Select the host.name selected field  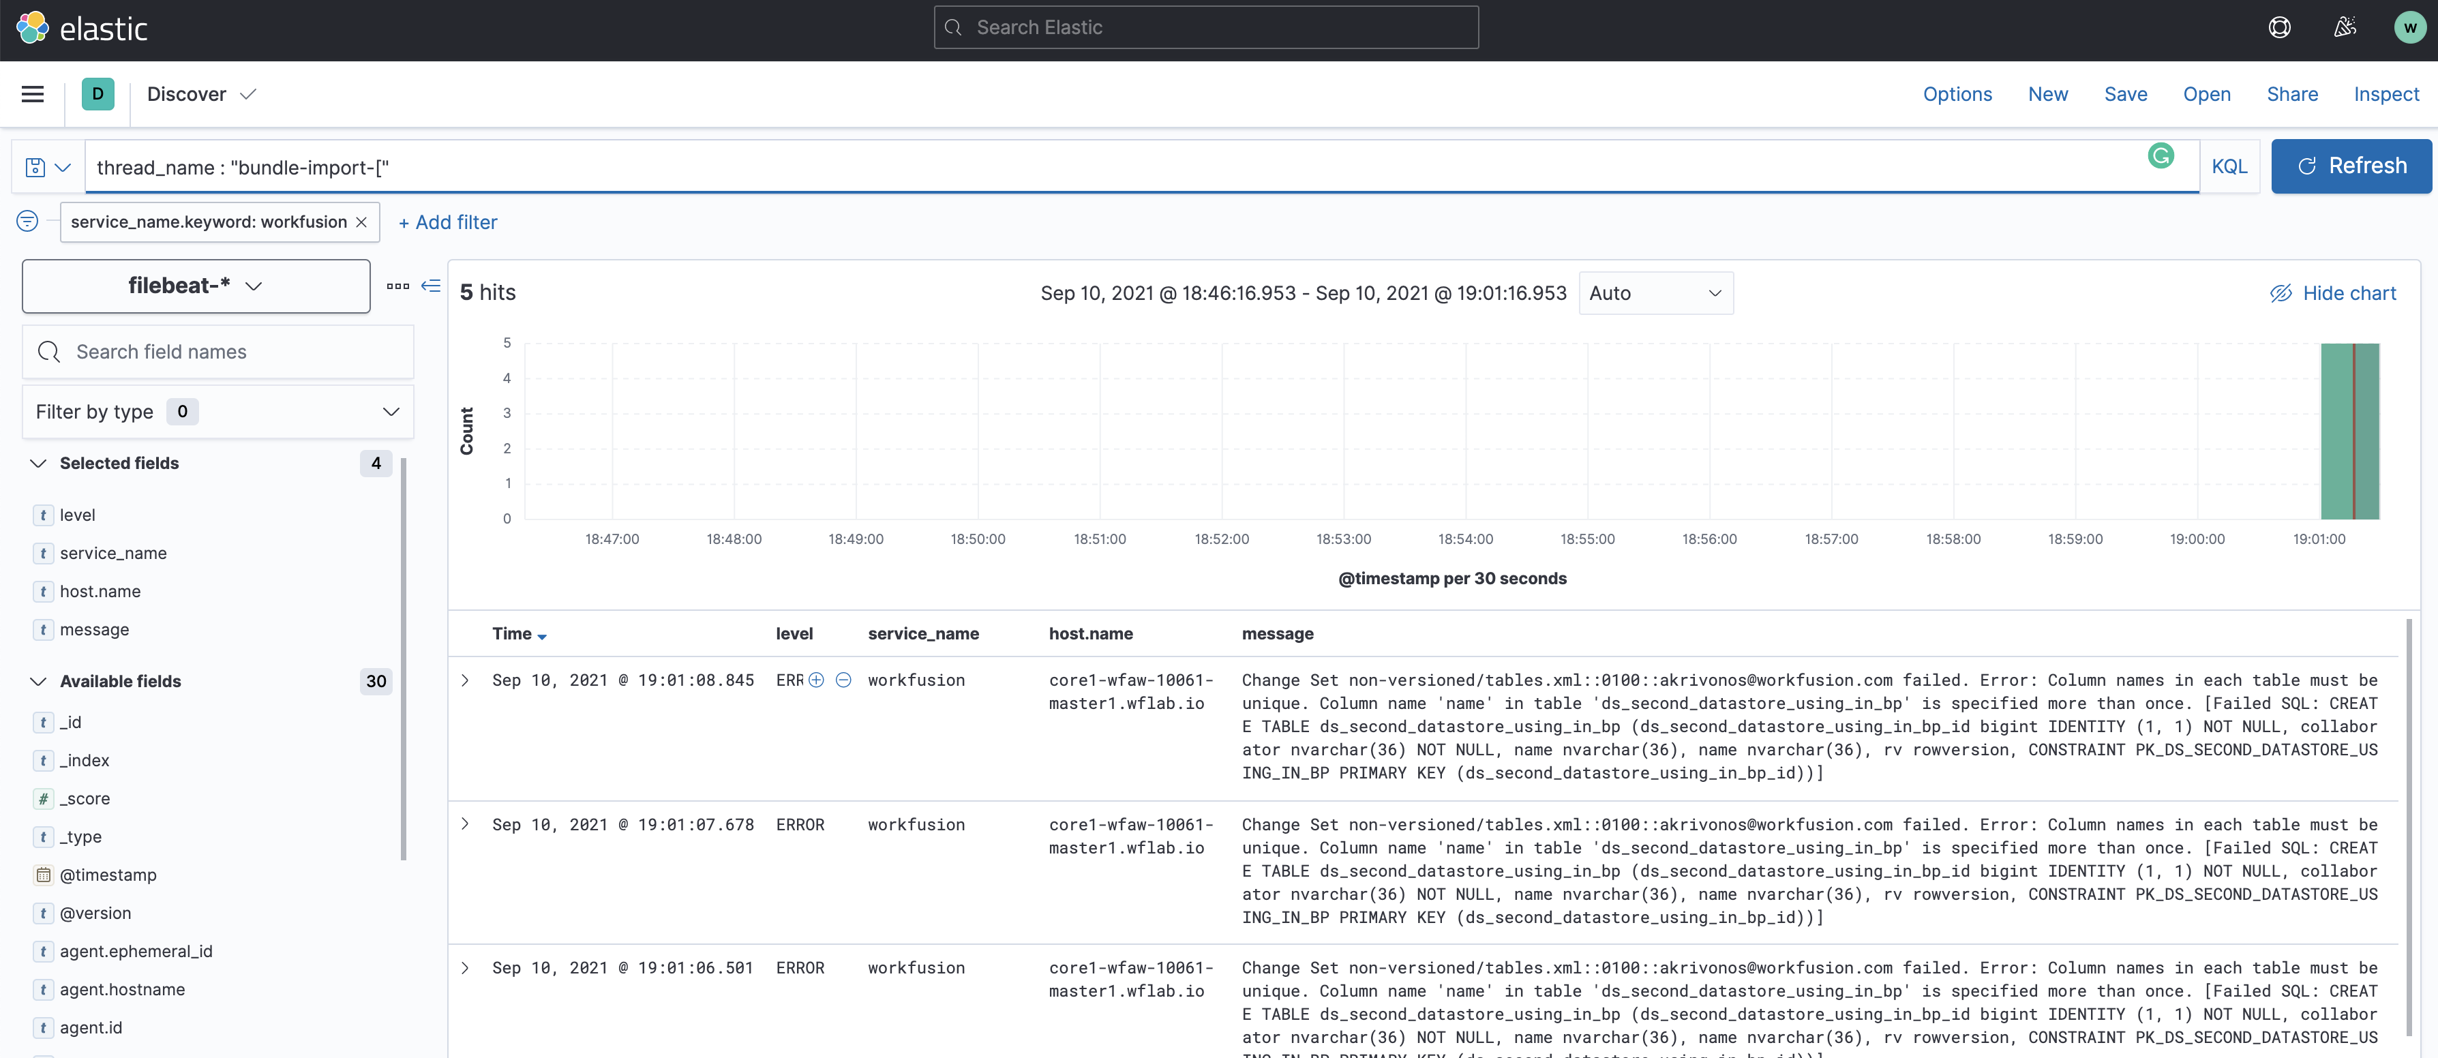pos(100,592)
